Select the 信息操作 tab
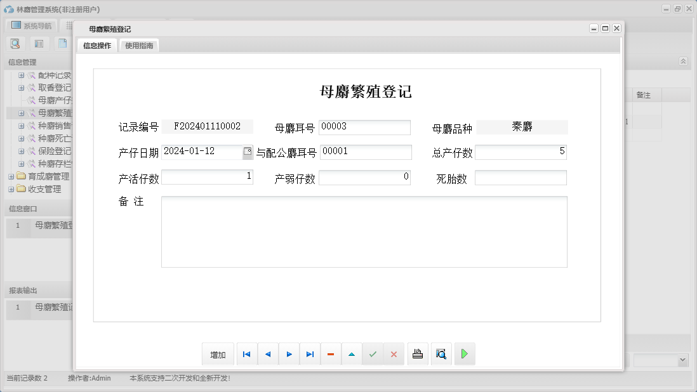This screenshot has height=392, width=697. point(97,46)
